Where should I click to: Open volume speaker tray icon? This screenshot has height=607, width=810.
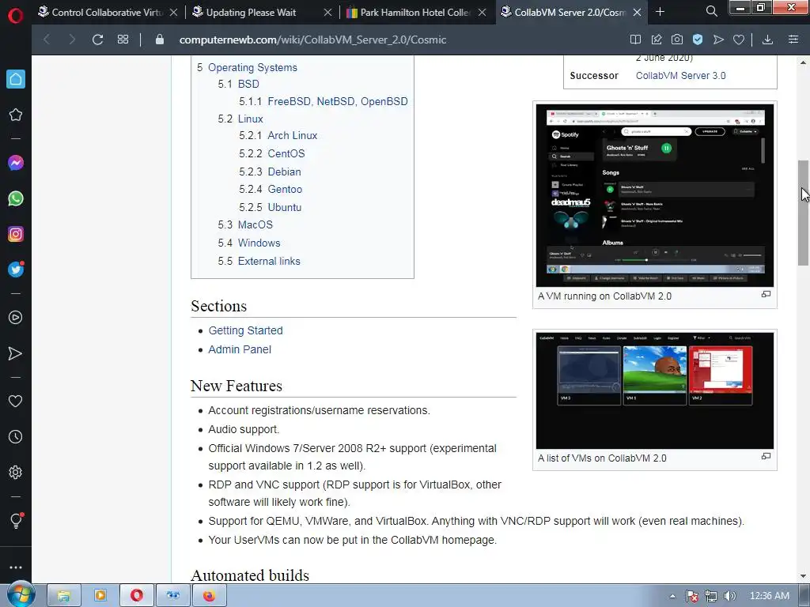729,596
